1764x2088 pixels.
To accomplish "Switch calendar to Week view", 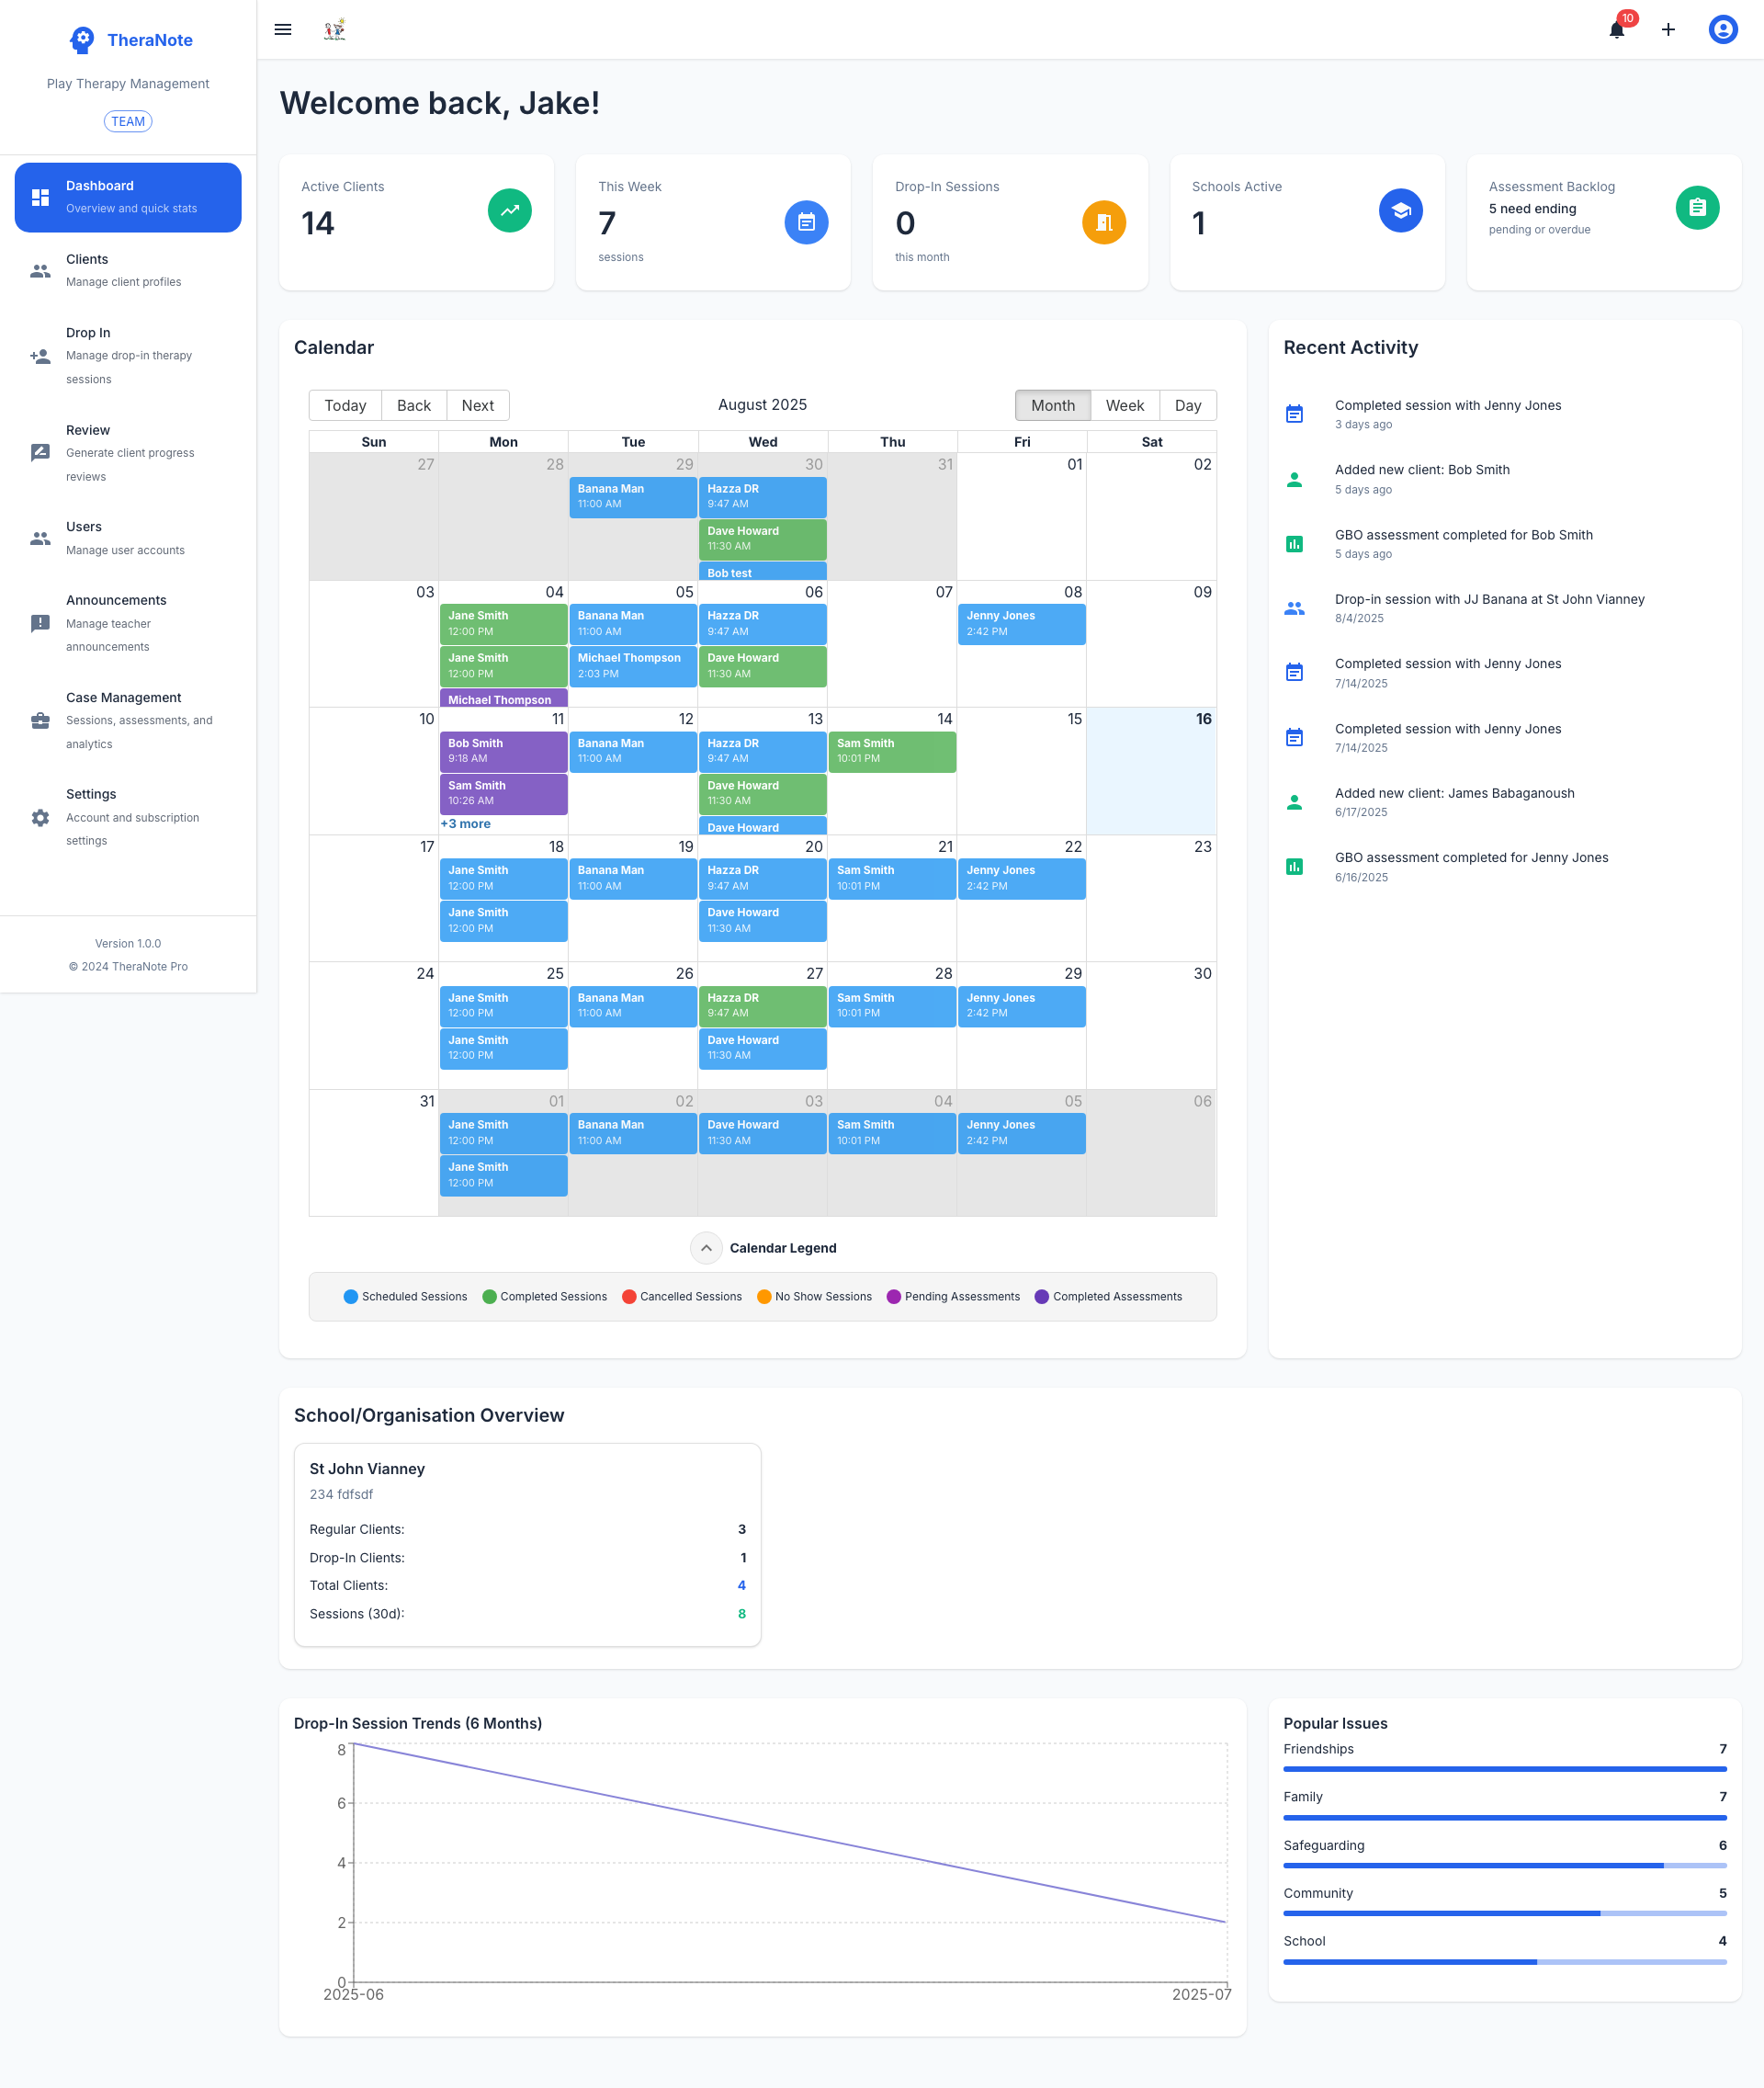I will pos(1124,405).
